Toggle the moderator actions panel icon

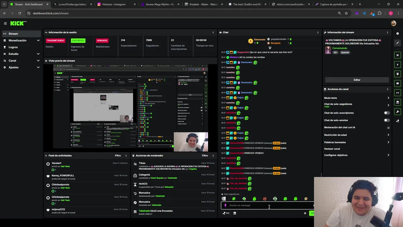pos(398,102)
